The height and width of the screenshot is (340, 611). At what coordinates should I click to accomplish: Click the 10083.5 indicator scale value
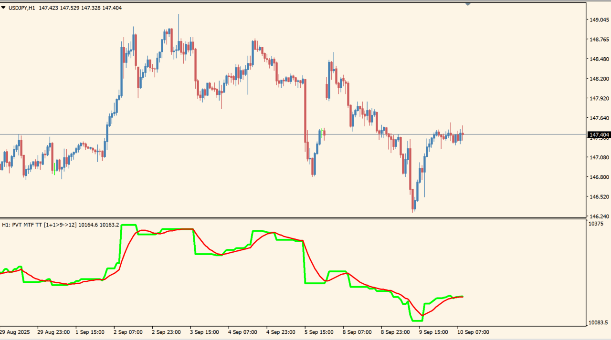[599, 323]
